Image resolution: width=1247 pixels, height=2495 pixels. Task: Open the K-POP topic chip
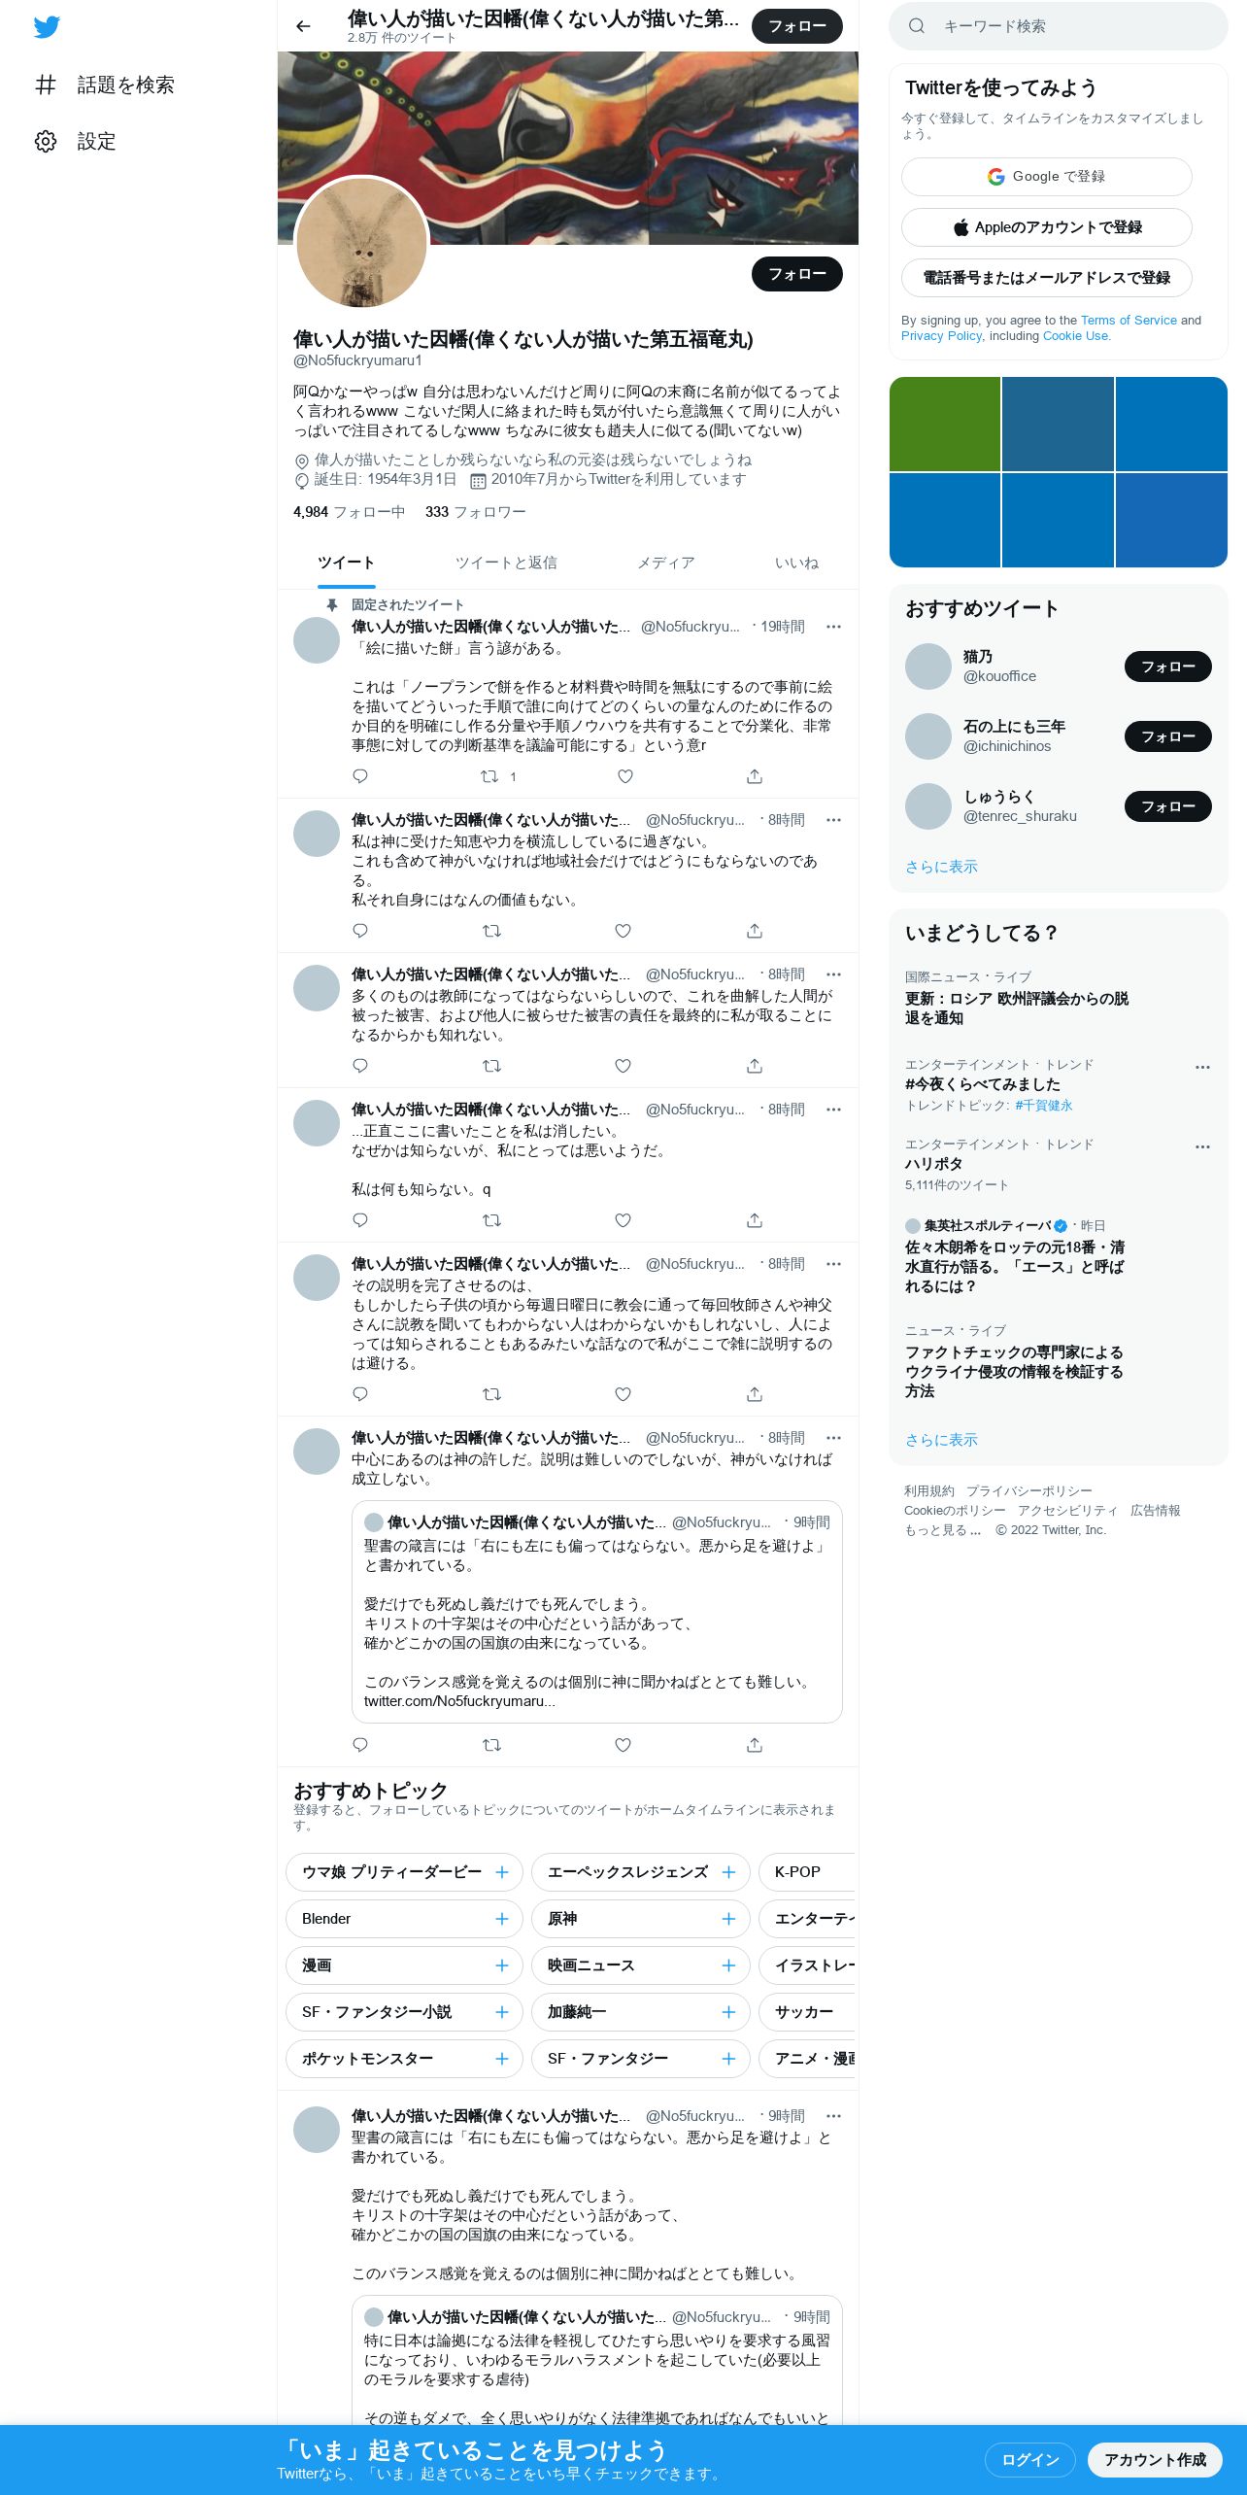coord(807,1872)
